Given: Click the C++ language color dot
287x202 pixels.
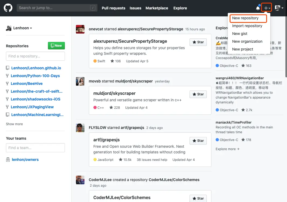Looking at the screenshot, I should (x=95, y=107).
